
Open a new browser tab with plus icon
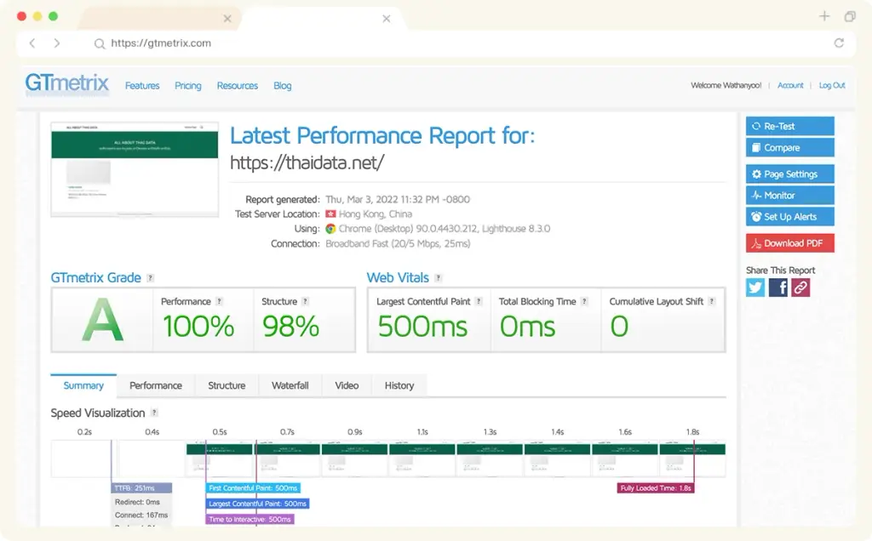coord(824,16)
